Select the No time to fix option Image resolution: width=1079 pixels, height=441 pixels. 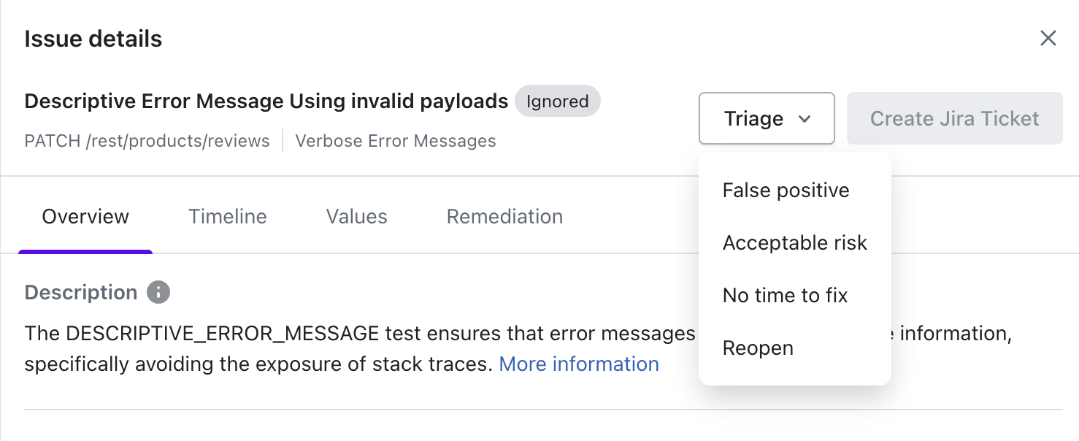tap(785, 296)
